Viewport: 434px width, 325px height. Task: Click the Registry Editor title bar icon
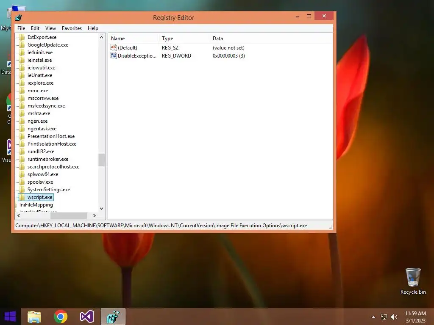pyautogui.click(x=19, y=18)
